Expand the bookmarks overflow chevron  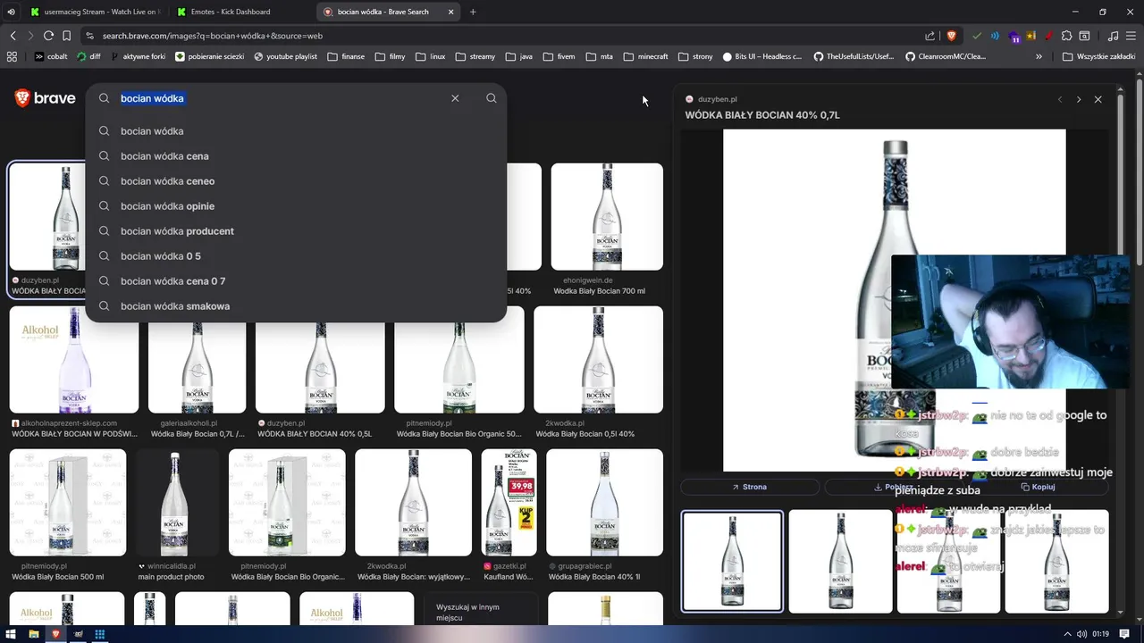(1039, 56)
